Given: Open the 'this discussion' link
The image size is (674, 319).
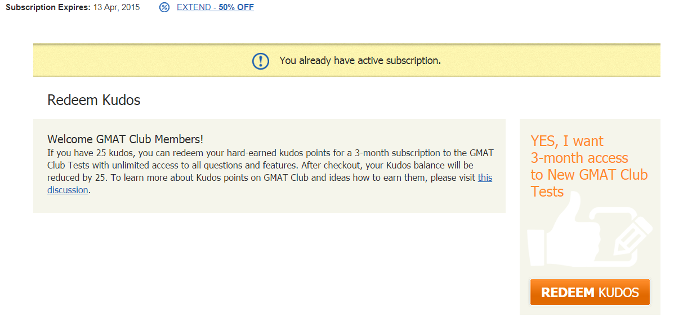Looking at the screenshot, I should click(x=485, y=177).
